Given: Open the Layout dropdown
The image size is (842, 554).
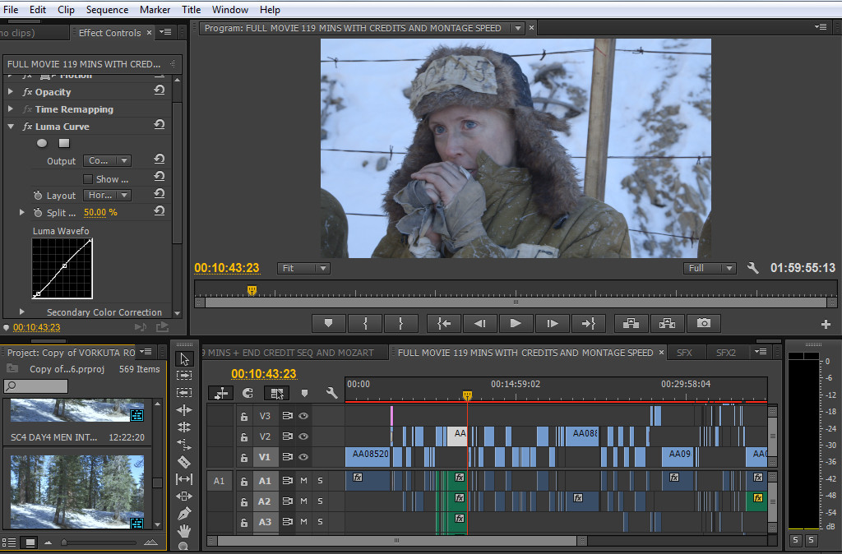Looking at the screenshot, I should [x=108, y=195].
